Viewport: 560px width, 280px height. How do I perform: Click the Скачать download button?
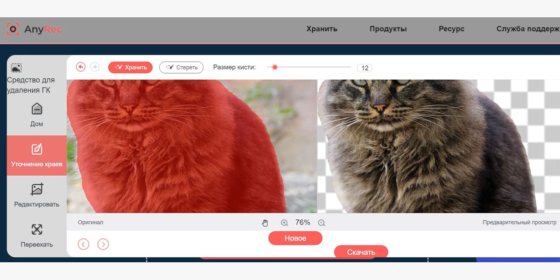pyautogui.click(x=361, y=252)
